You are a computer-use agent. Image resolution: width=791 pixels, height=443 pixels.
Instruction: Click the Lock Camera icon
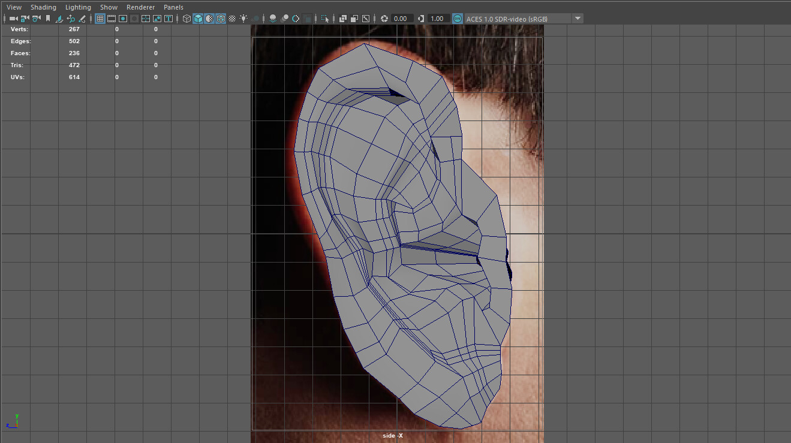(x=25, y=19)
